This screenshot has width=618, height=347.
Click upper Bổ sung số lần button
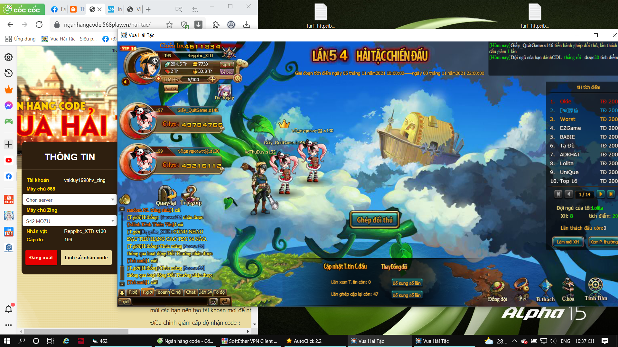(x=407, y=283)
